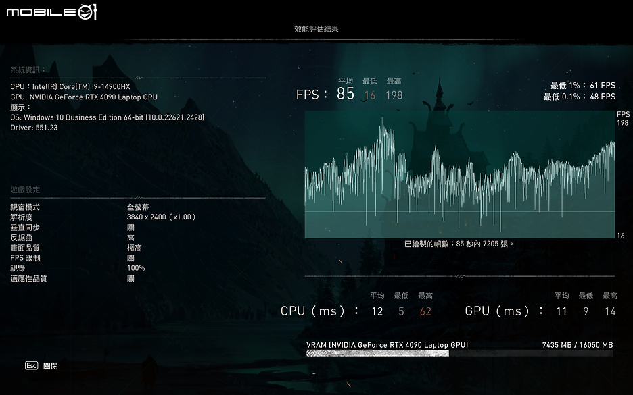Click the 反鋸齒 setting label

click(22, 238)
